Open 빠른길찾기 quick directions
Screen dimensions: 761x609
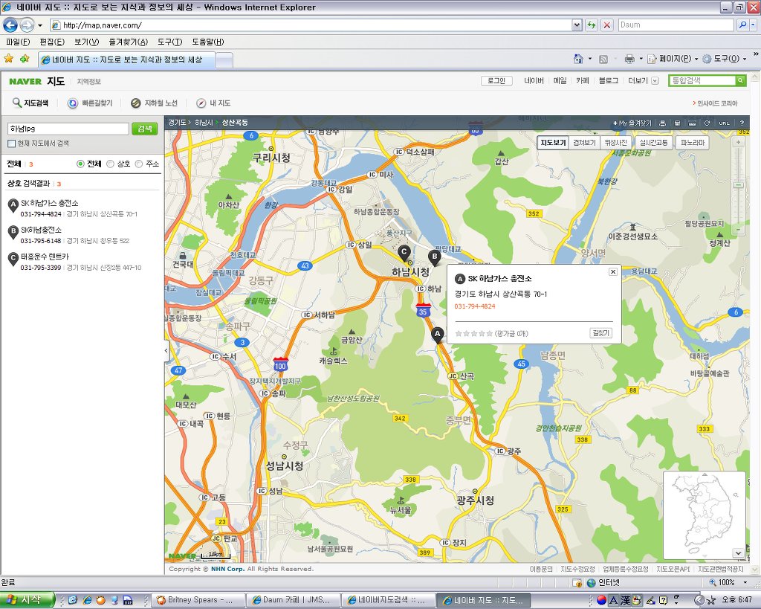coord(90,103)
